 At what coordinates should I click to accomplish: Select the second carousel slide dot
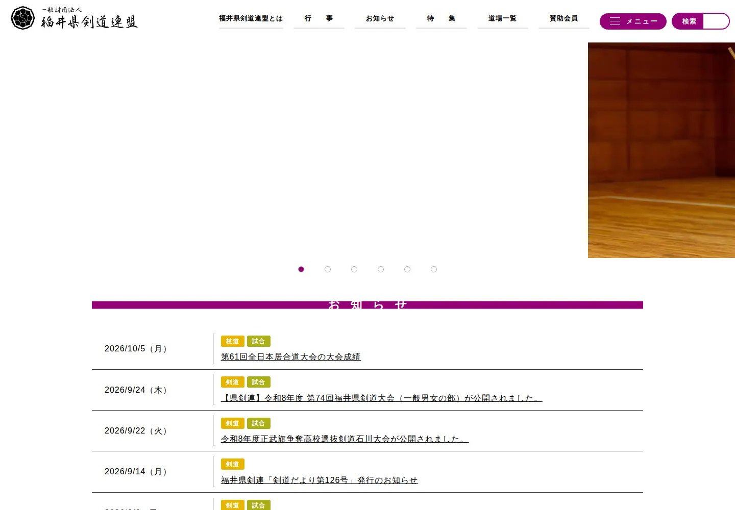click(x=328, y=269)
